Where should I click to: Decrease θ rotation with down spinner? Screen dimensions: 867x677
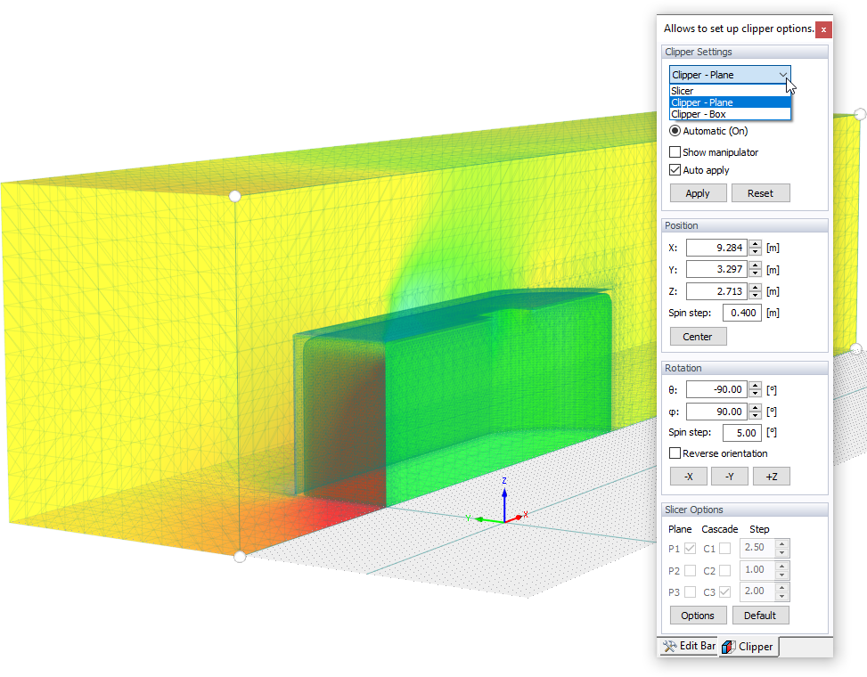point(756,394)
